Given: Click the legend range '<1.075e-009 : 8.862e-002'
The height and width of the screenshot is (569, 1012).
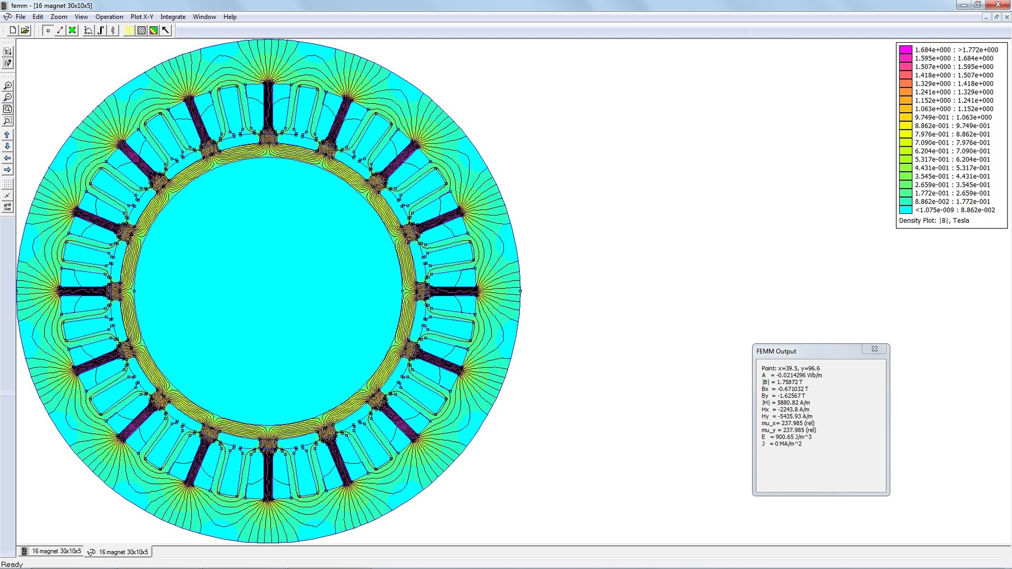Looking at the screenshot, I should click(955, 210).
